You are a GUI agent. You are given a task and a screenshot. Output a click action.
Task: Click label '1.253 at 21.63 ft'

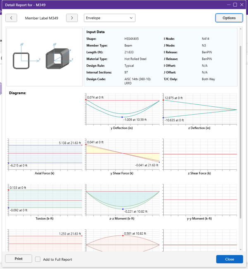point(70,234)
